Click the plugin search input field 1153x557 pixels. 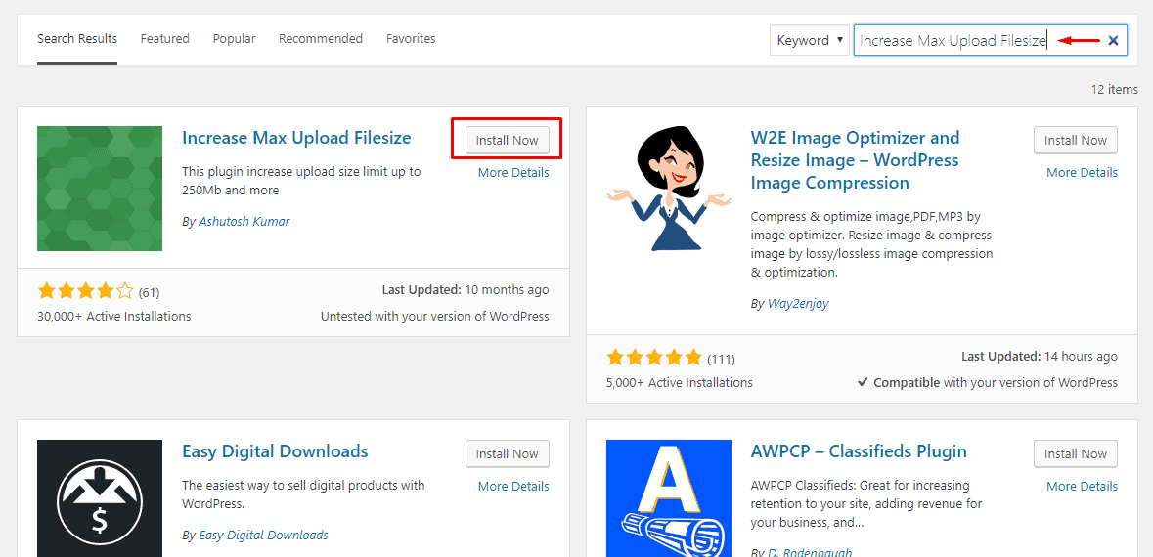[x=990, y=40]
